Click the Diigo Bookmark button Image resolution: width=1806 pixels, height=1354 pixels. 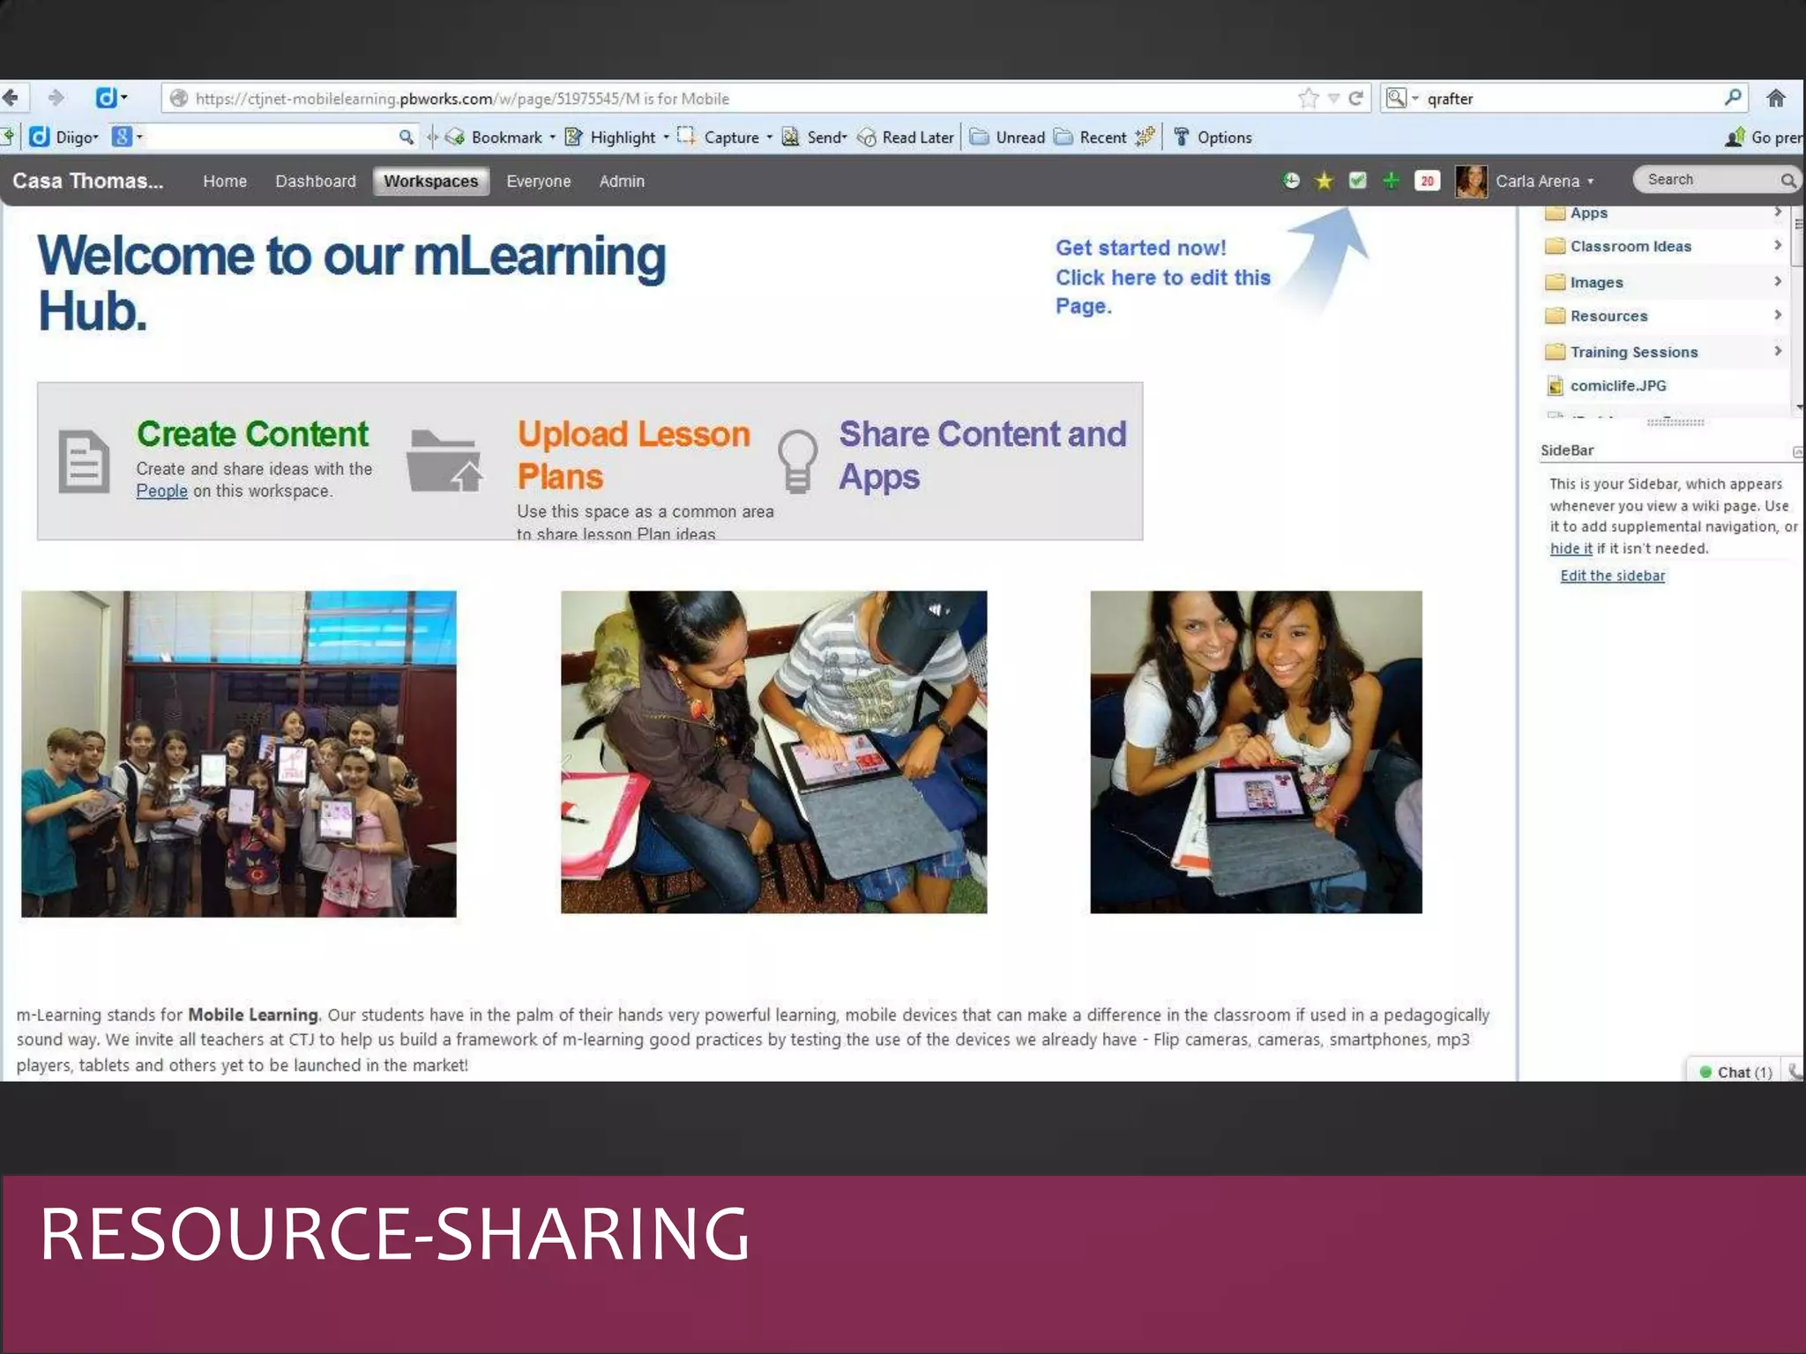pos(494,137)
